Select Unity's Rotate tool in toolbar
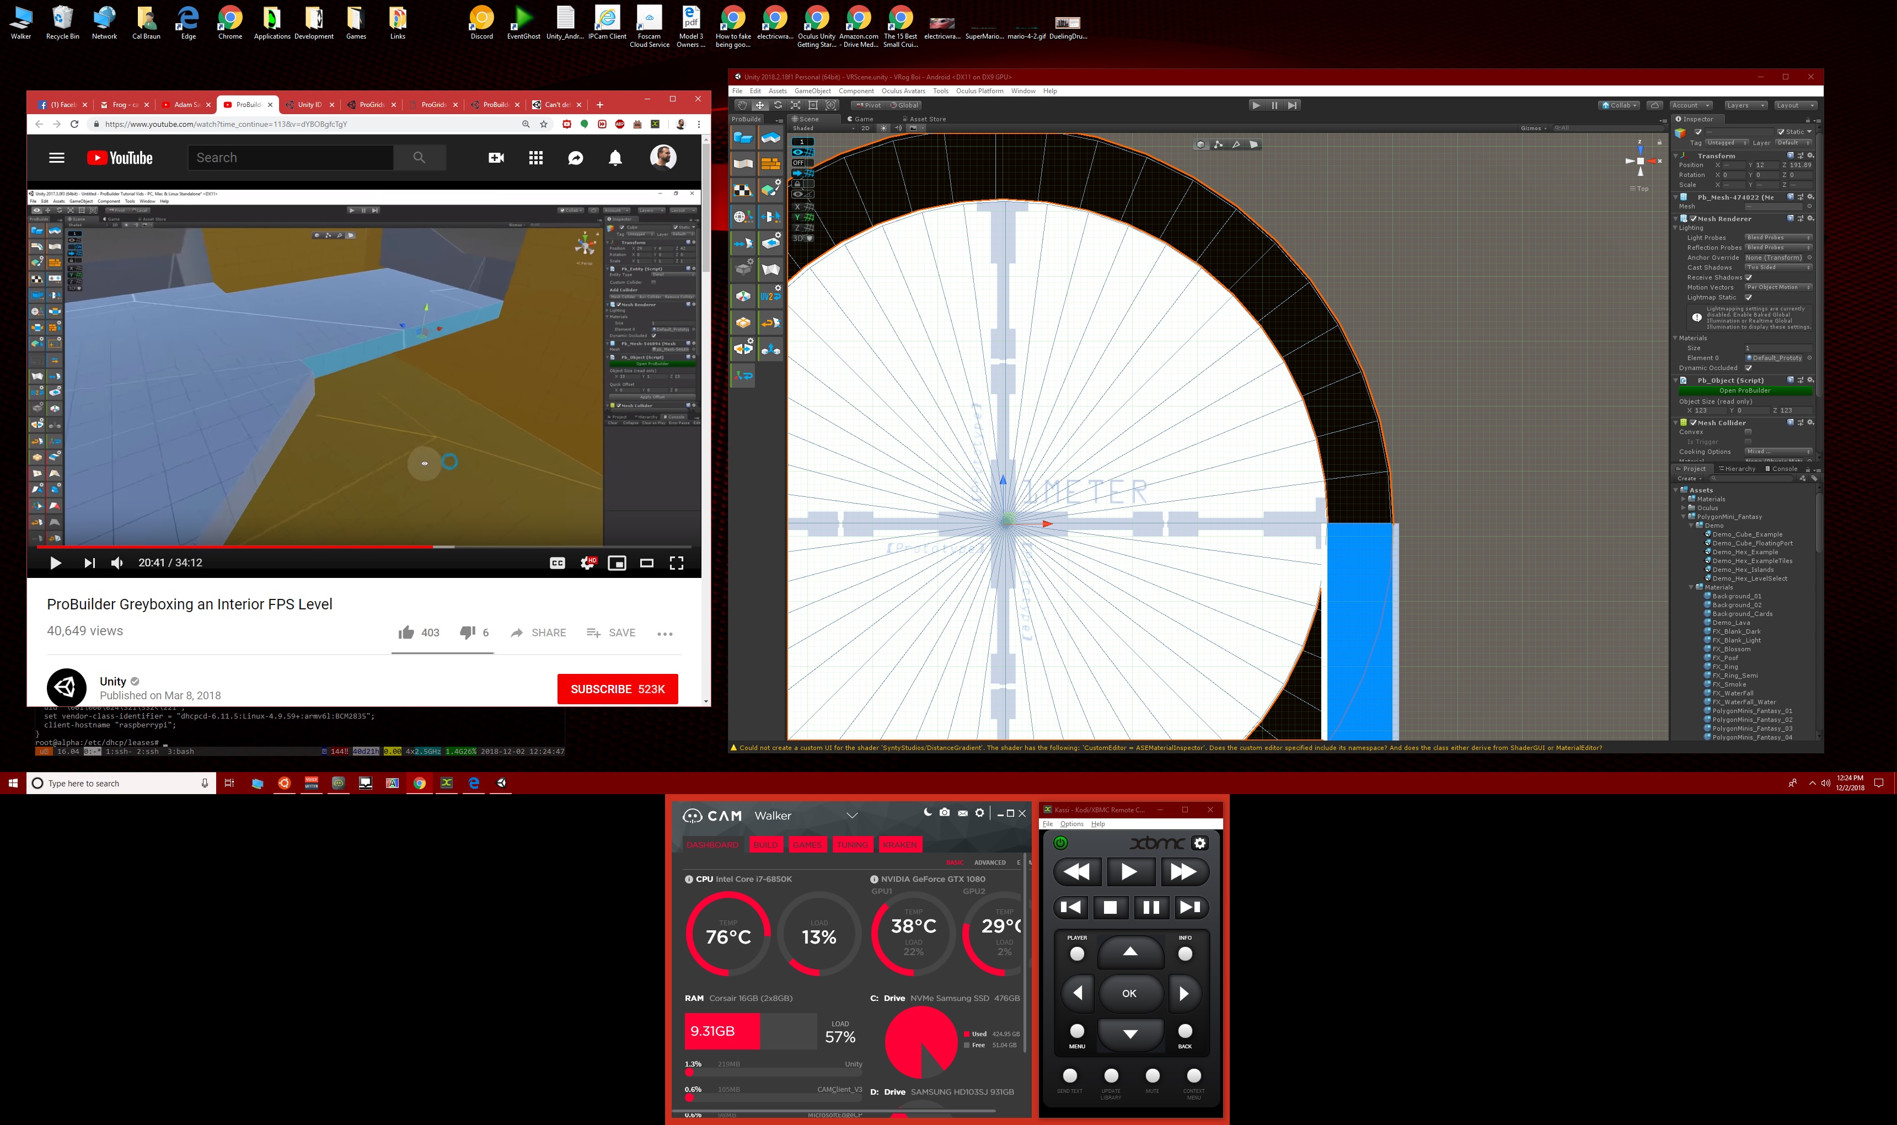Viewport: 1897px width, 1125px height. (777, 105)
